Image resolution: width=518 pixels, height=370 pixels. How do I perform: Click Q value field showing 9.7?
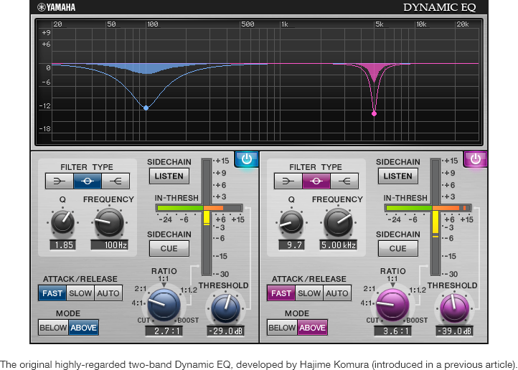(292, 245)
